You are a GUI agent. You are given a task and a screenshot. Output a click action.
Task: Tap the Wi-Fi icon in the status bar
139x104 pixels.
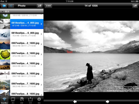6,1
